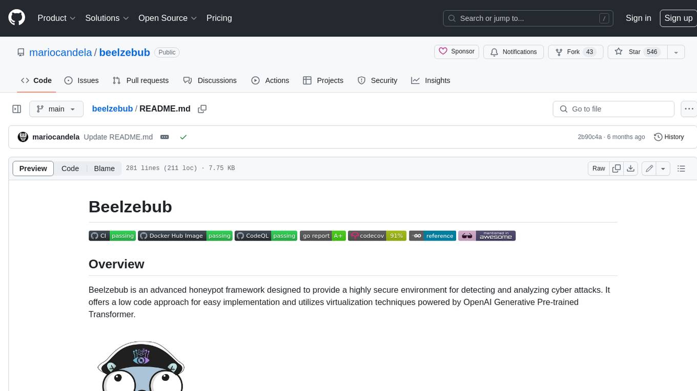The image size is (697, 391).
Task: Click the go report A+ badge
Action: click(x=323, y=236)
